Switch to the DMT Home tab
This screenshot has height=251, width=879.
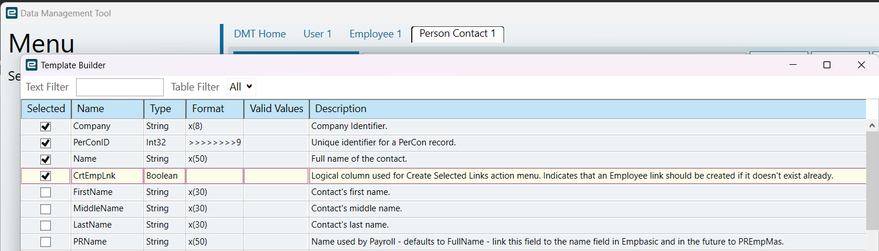[x=260, y=34]
